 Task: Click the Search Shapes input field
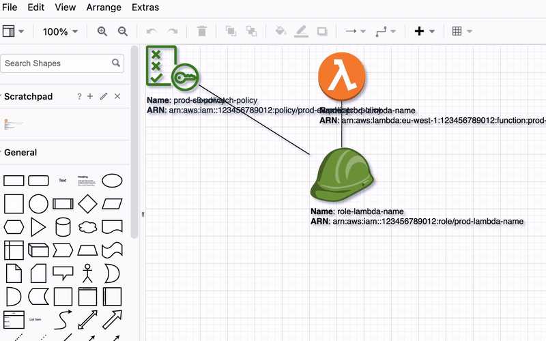tap(62, 63)
